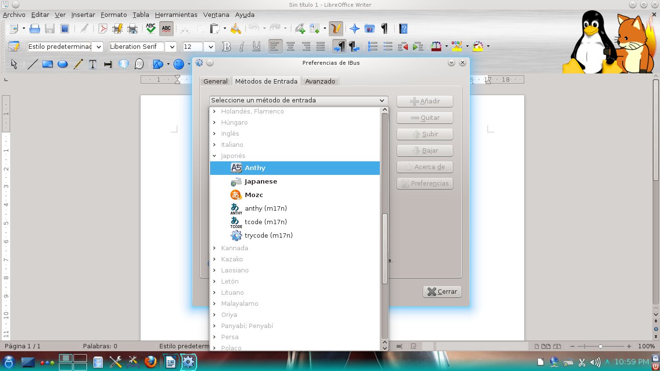660x371 pixels.
Task: Toggle AutoSpellcheck red-underlined ABC icon
Action: [166, 29]
